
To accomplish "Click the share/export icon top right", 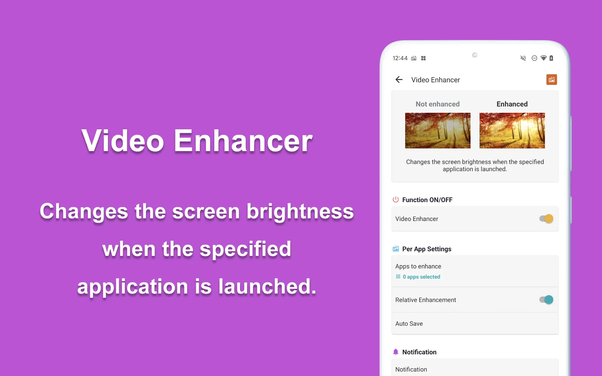I will pyautogui.click(x=551, y=80).
